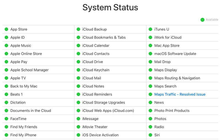Select the macOS Software Update text
220x140 pixels.
[175, 54]
